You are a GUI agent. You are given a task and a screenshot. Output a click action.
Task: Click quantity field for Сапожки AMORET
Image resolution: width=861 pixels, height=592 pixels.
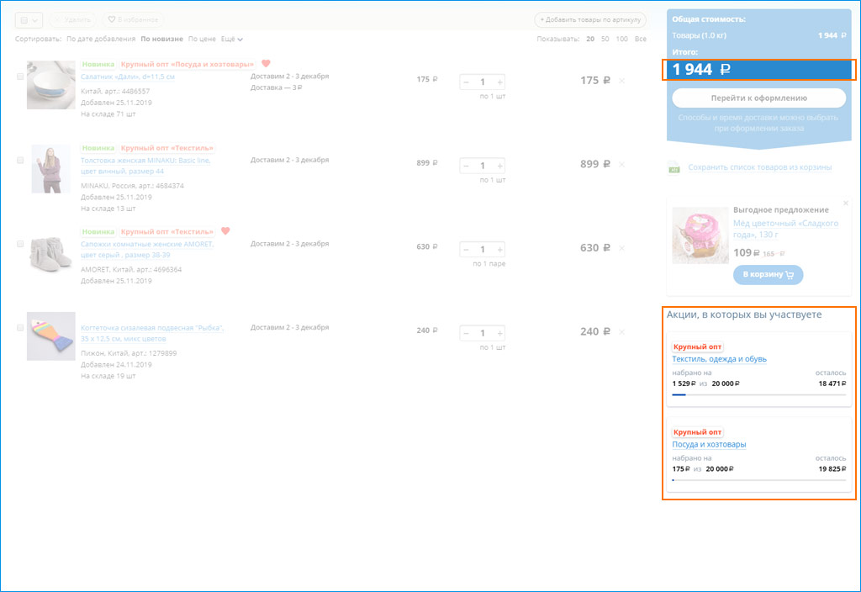click(x=483, y=250)
